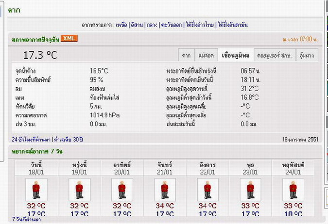Select the เขื่อนภูมิพล tab
Image resolution: width=328 pixels, height=224 pixels.
coord(235,55)
